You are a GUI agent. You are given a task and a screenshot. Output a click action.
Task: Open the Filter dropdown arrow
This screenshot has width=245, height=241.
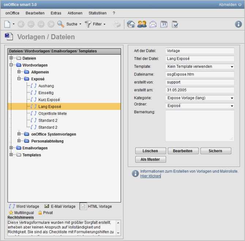point(104,24)
